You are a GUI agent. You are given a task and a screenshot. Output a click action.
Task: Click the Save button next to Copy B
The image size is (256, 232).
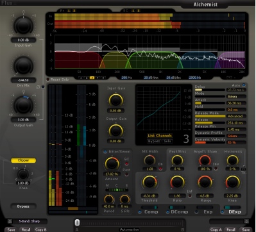coord(11,229)
